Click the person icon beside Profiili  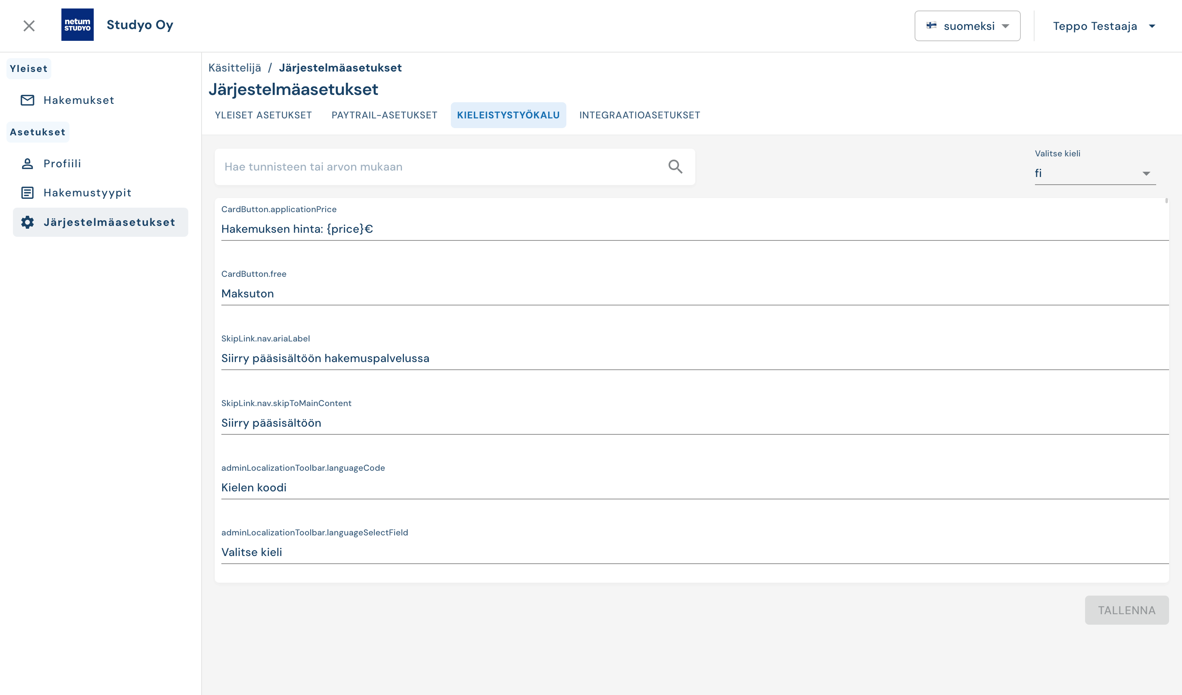coord(27,163)
